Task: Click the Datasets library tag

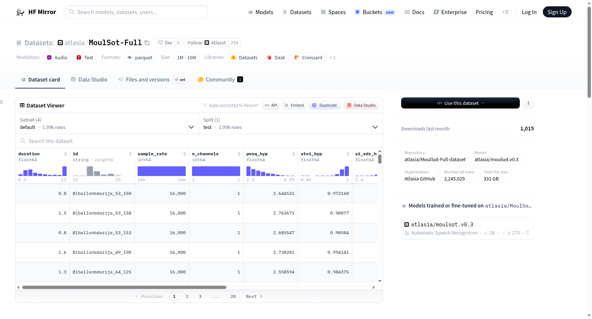Action: (244, 57)
